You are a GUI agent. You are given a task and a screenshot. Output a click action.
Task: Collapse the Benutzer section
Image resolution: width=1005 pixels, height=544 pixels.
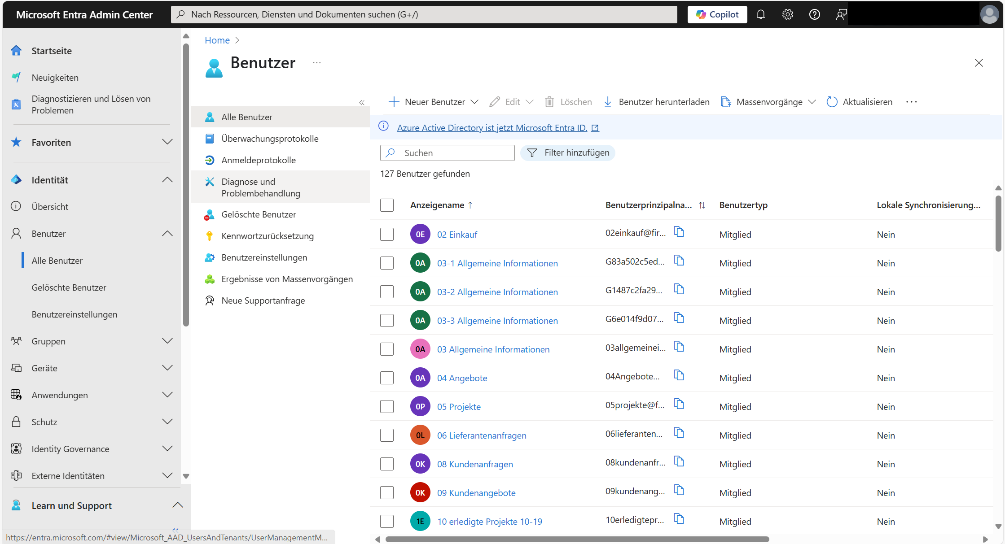167,233
